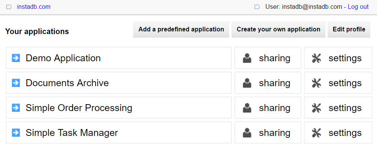
Task: Click the tools settings icon for Demo Application
Action: (316, 58)
